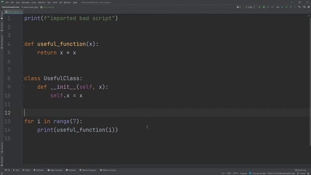Open the Problems tool window tab
The image size is (311, 175).
click(39, 170)
